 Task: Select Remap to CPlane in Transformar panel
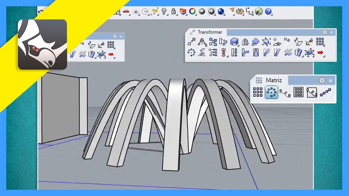tap(299, 42)
